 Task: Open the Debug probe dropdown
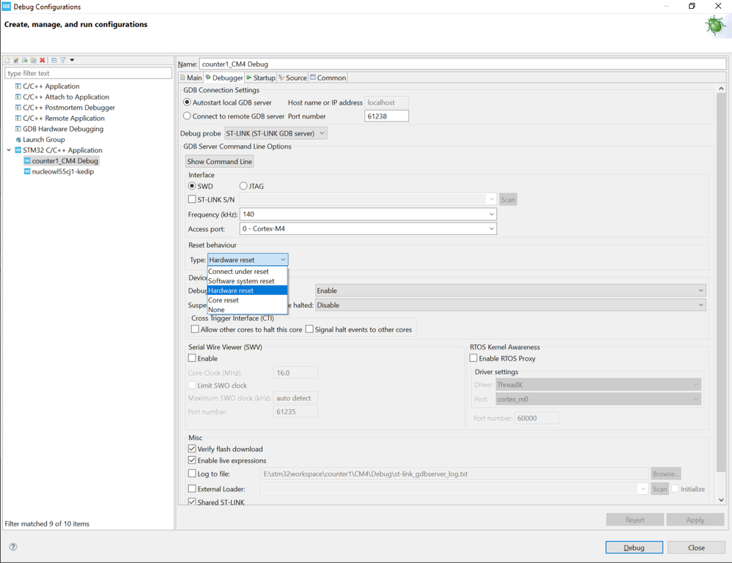coord(276,133)
